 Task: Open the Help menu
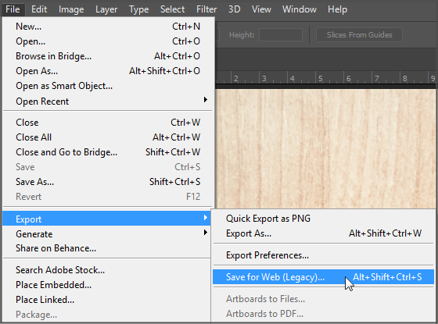tap(337, 9)
